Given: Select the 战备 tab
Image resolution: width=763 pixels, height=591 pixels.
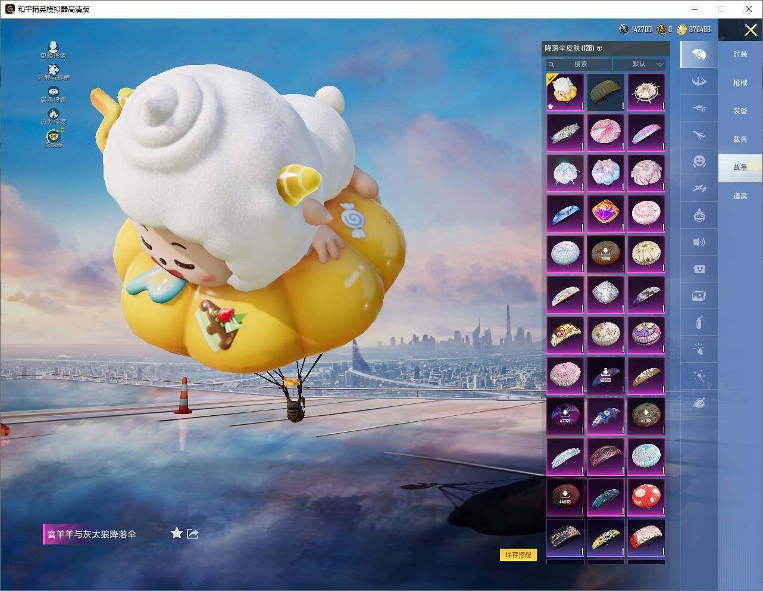Looking at the screenshot, I should pos(740,167).
